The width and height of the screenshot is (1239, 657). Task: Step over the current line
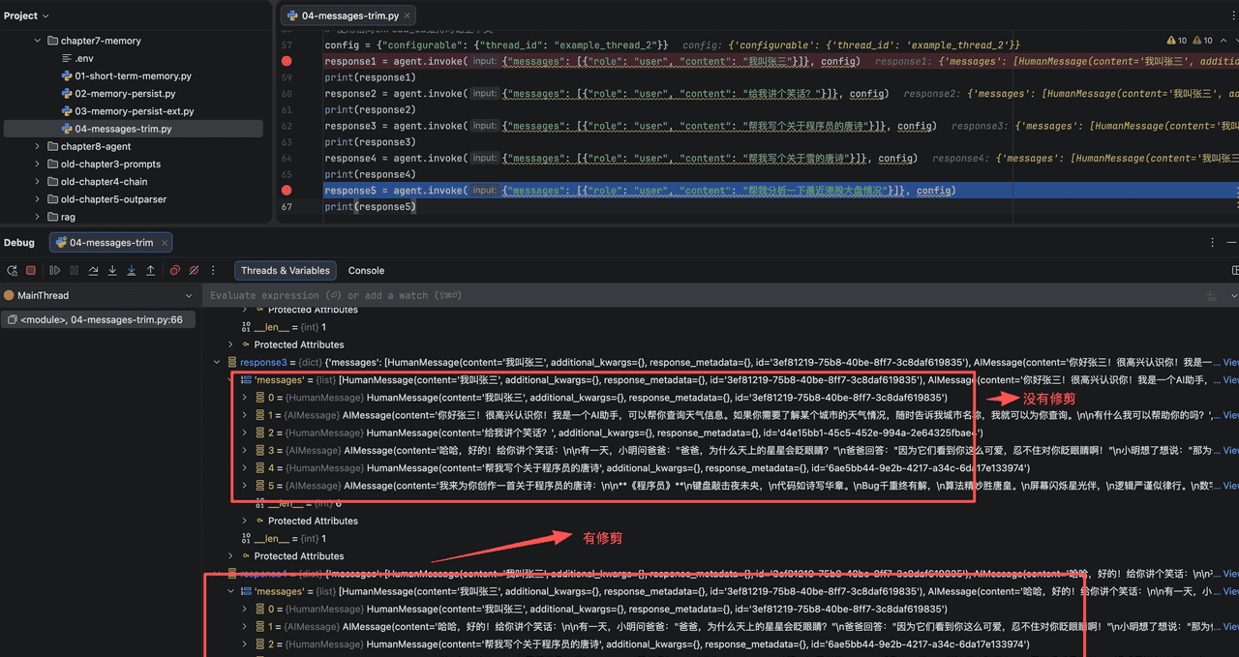tap(94, 270)
